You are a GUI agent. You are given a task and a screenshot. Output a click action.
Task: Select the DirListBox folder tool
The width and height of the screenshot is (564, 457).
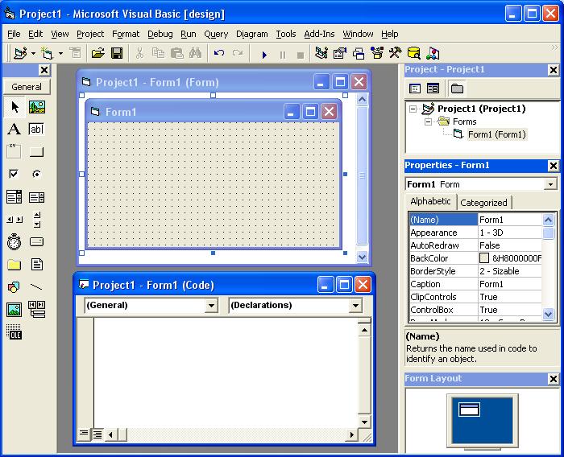point(15,265)
